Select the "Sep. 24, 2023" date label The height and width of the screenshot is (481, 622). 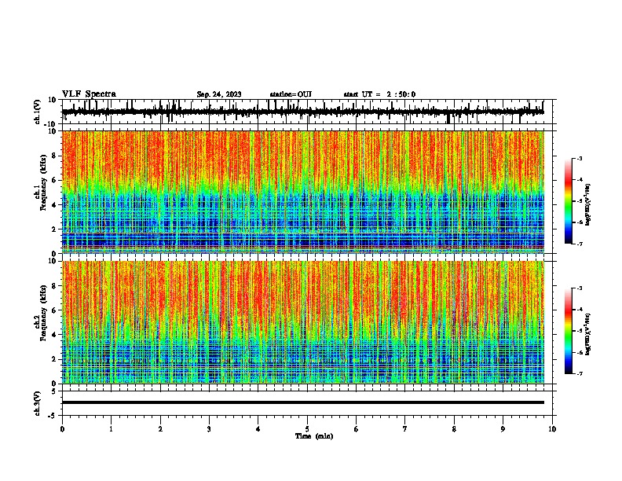(x=219, y=94)
